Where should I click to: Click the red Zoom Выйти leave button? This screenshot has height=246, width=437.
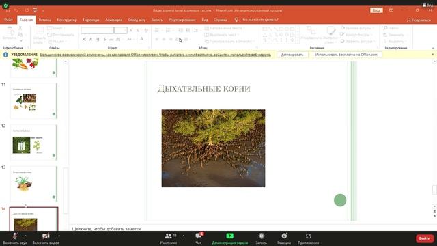(x=425, y=238)
